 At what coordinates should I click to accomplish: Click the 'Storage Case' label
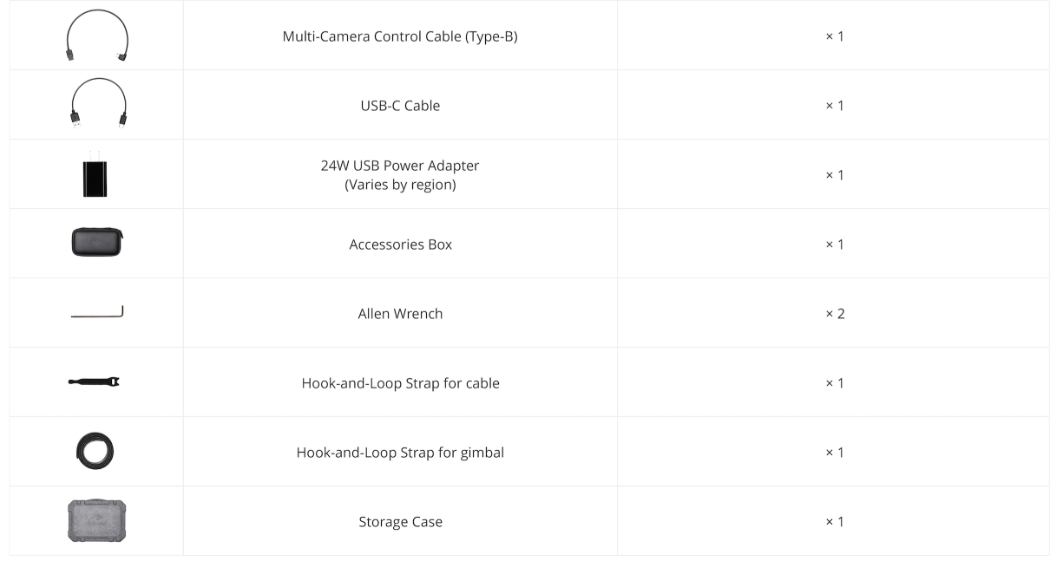point(400,522)
